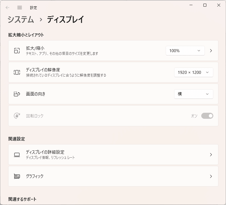Open ディスプレイの詳細設定 chevron

(211, 155)
